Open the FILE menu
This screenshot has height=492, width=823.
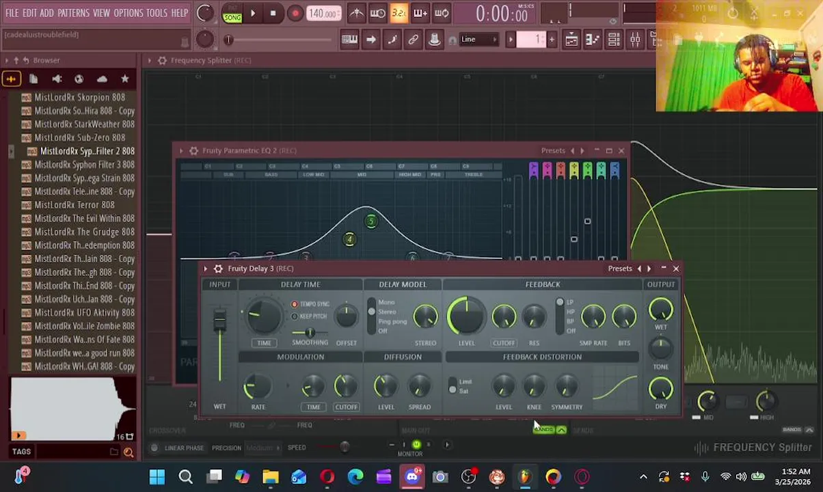(12, 13)
